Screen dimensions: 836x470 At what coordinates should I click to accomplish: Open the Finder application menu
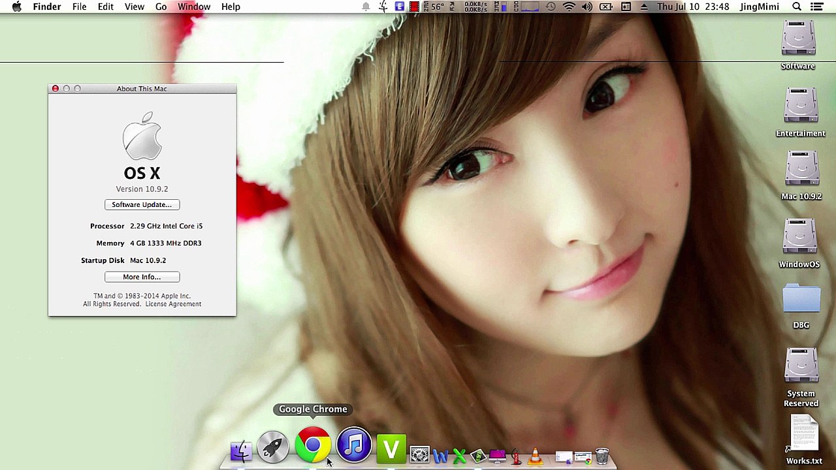(47, 7)
